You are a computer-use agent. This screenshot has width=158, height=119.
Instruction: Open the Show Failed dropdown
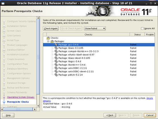pos(95,28)
